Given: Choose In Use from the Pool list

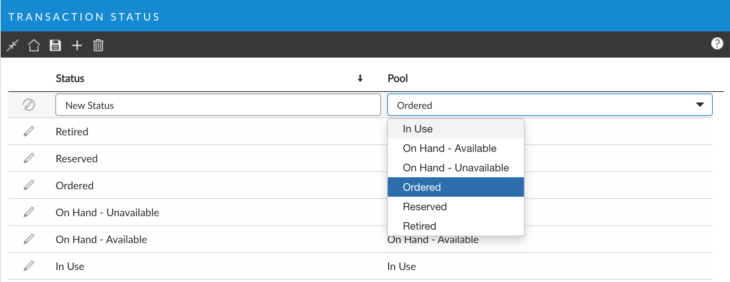Looking at the screenshot, I should point(418,129).
